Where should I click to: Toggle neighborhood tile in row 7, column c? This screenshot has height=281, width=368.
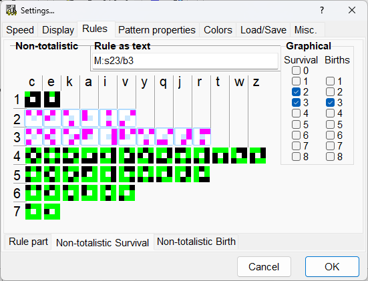tap(33, 212)
